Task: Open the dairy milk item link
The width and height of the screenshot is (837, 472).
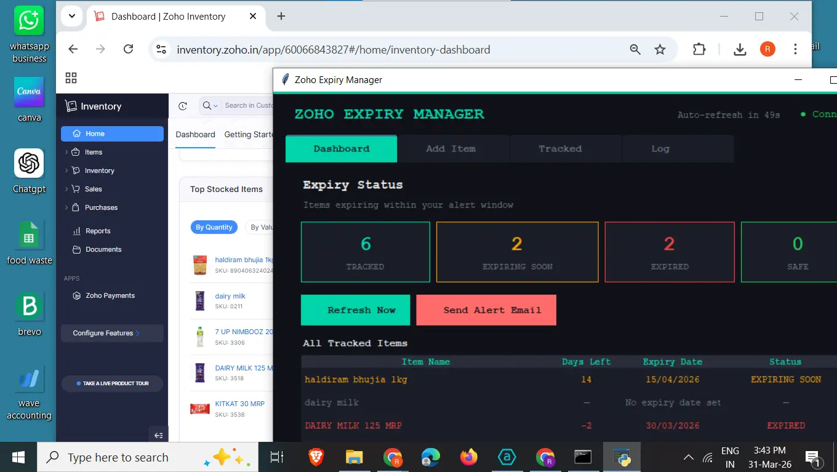Action: coord(231,296)
